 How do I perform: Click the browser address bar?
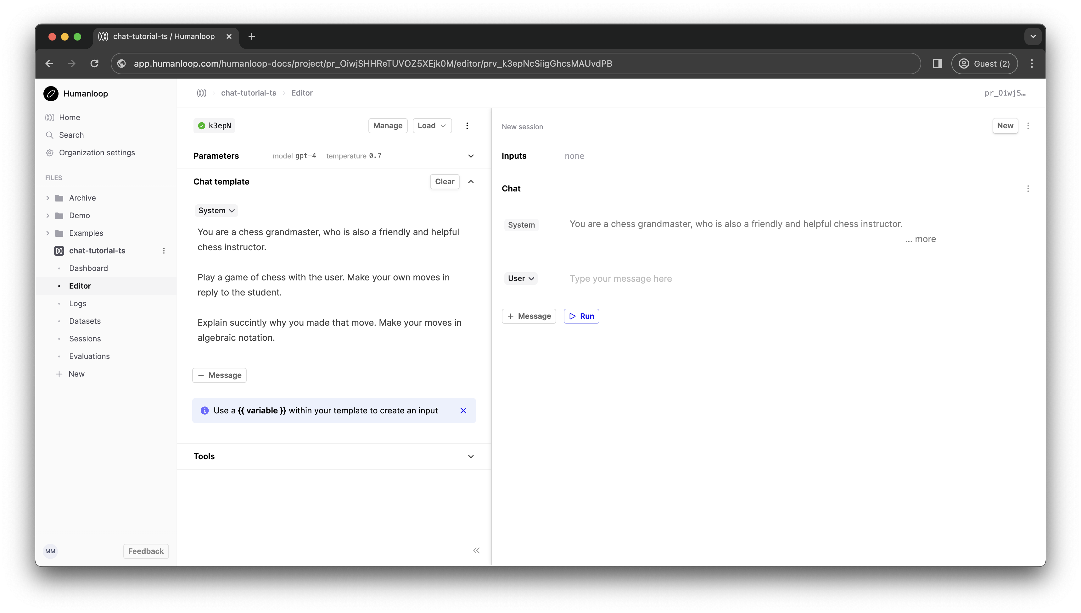(515, 64)
